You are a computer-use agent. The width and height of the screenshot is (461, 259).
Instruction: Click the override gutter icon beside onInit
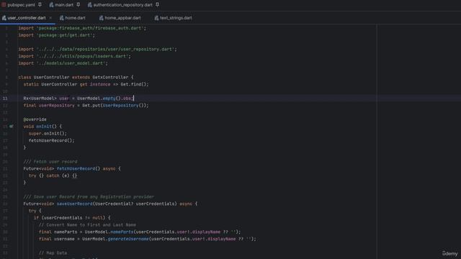[x=12, y=127]
